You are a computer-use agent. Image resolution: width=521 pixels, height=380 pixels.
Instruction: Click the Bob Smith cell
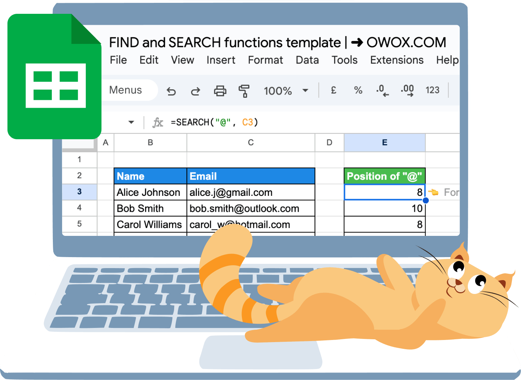pos(150,208)
